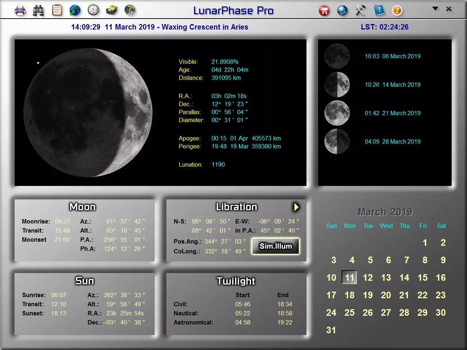Select the last quarter moon thumbnail

(337, 141)
